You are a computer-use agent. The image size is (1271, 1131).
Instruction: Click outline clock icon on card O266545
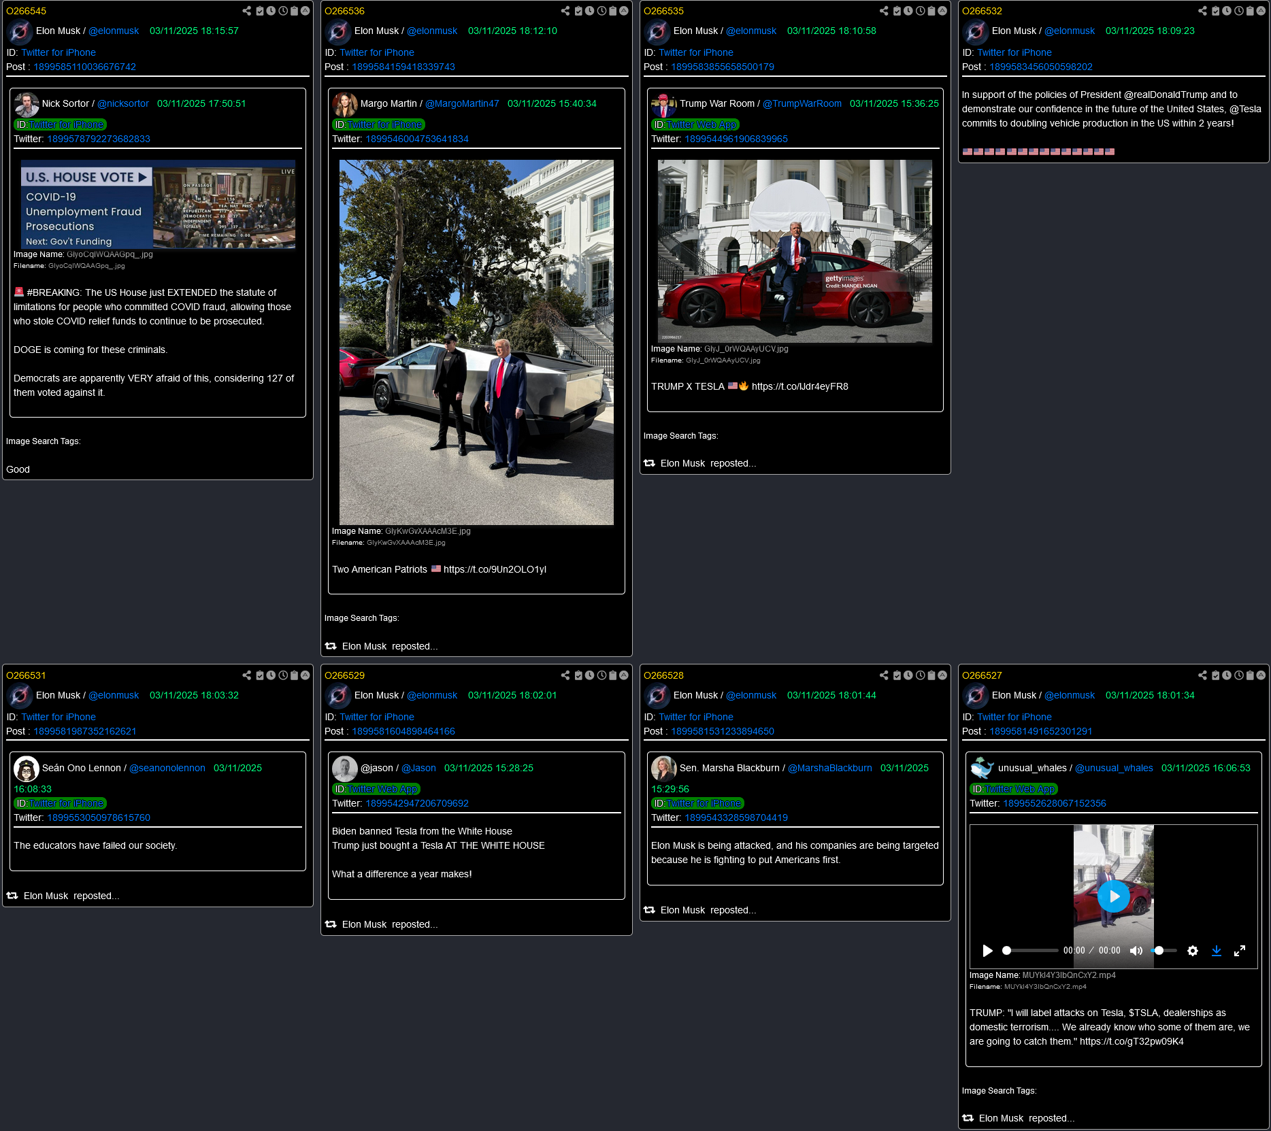tap(283, 11)
